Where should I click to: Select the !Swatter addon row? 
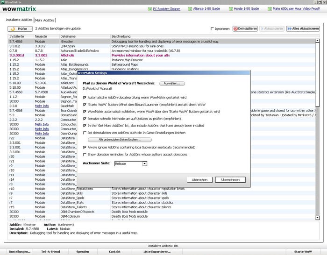pos(162,42)
